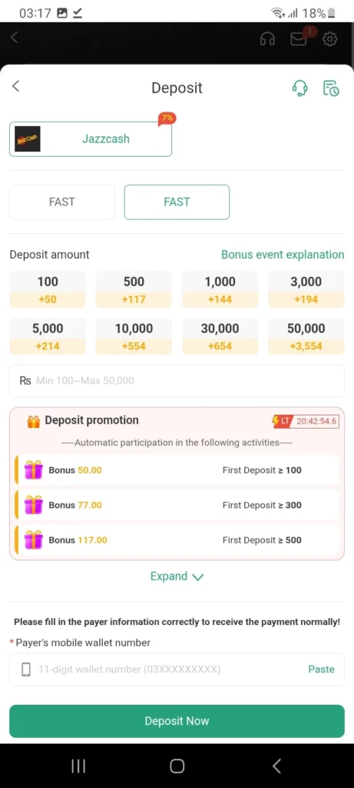Screen dimensions: 354x788
Task: Open settings gear icon in dark top bar
Action: tap(330, 38)
